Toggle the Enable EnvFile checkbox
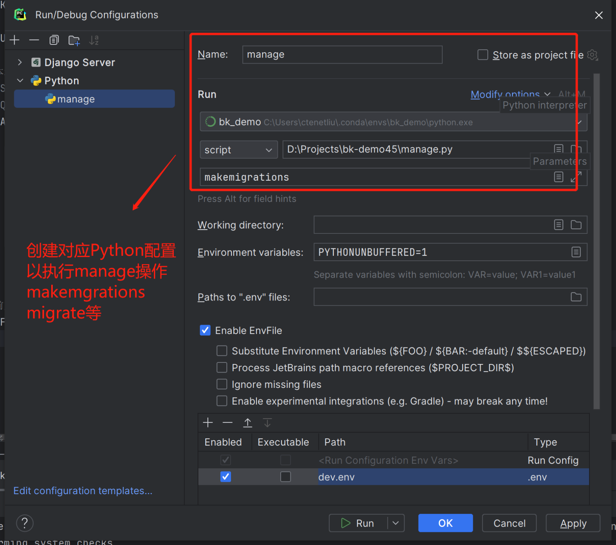 click(205, 330)
